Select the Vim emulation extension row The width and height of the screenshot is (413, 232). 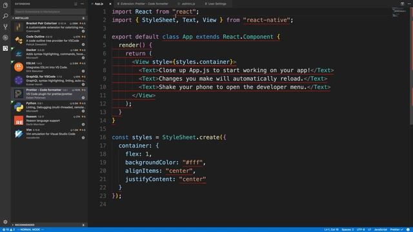(49, 134)
